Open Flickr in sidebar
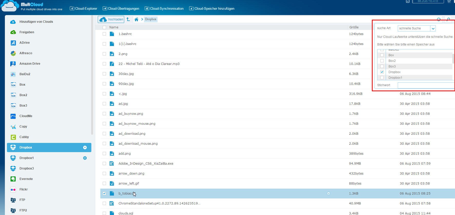Screen dimensions: 455x215 point(23,189)
